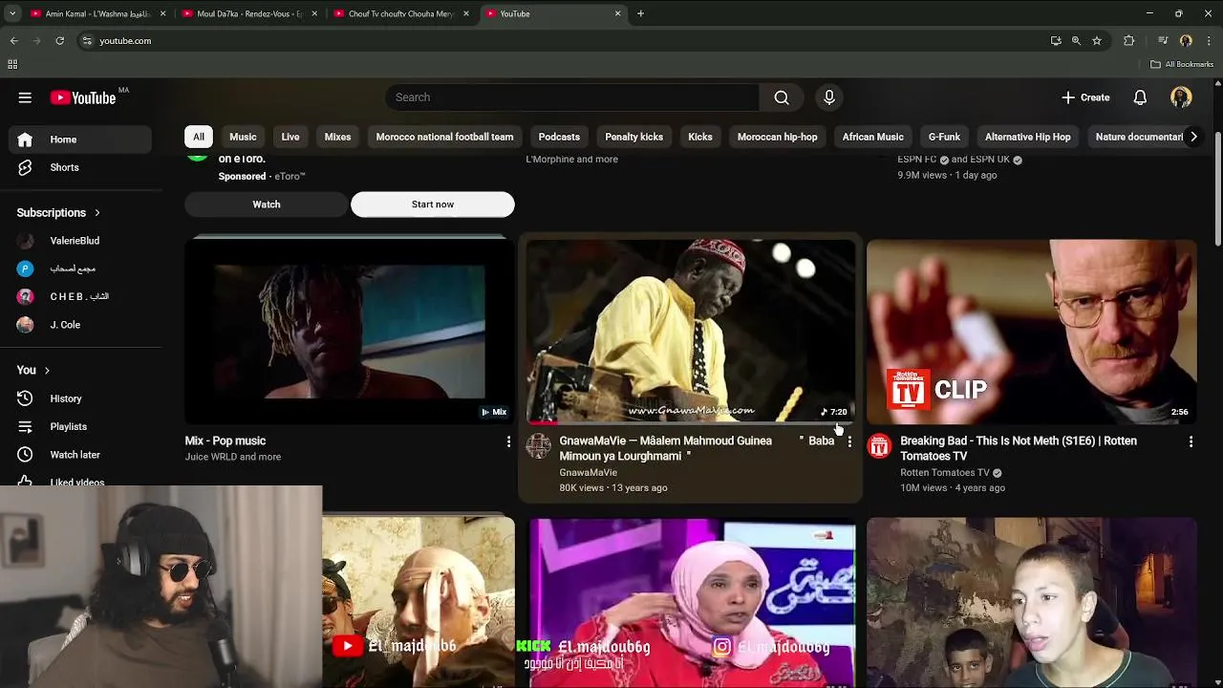Play the Breaking Bad clip thumbnail
This screenshot has height=688, width=1223.
[x=1032, y=331]
